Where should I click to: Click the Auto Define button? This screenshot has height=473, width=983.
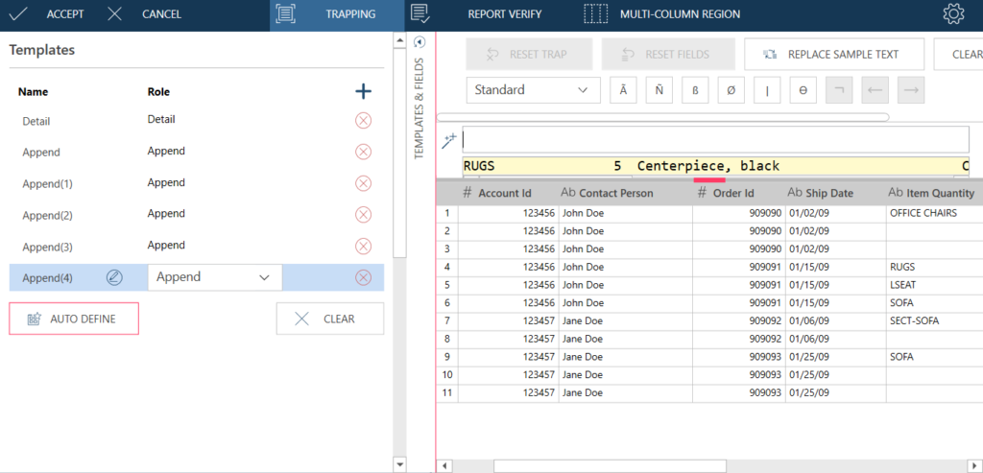pos(74,319)
